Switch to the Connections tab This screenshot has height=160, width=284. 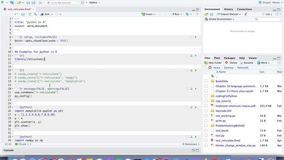[245, 9]
